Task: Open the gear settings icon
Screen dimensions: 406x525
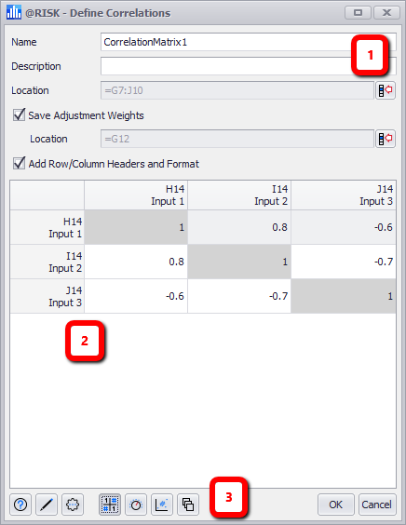Action: click(73, 505)
